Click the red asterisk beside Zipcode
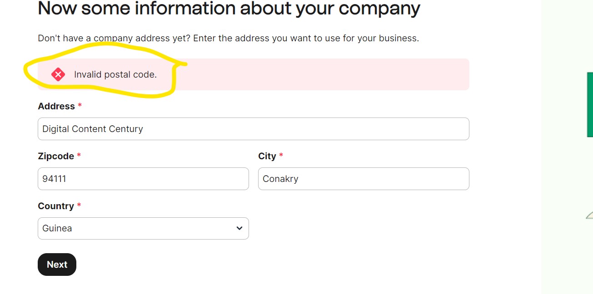This screenshot has width=593, height=294. point(79,156)
